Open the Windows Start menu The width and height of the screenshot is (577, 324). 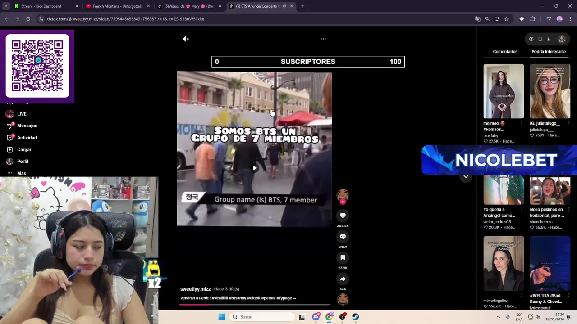(x=222, y=317)
